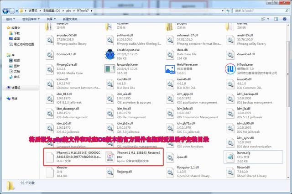The image size is (292, 194).
Task: Open the recent pages dropdown next to Forward
Action: click(x=17, y=11)
